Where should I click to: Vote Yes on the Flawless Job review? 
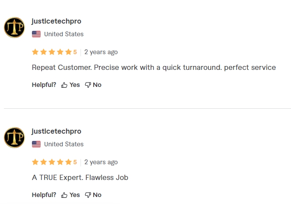click(70, 195)
